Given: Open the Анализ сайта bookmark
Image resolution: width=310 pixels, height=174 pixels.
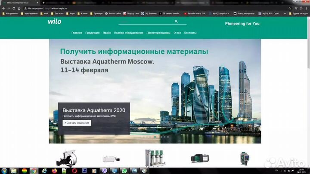Looking at the screenshot, I should pyautogui.click(x=113, y=14).
